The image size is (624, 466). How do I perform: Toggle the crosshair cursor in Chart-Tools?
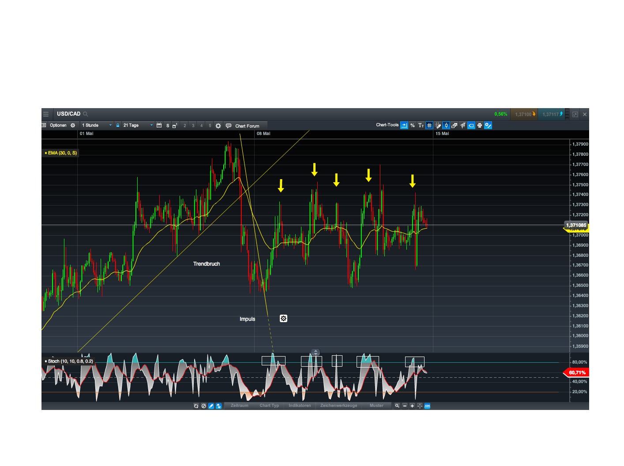tap(446, 125)
